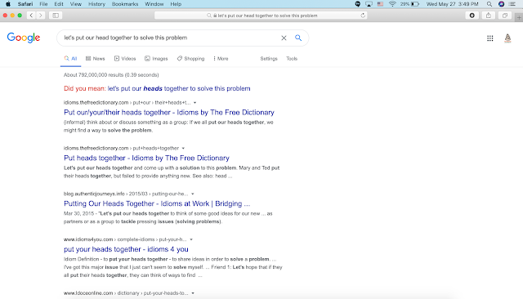523x299 pixels.
Task: Open the Window menu
Action: (154, 4)
